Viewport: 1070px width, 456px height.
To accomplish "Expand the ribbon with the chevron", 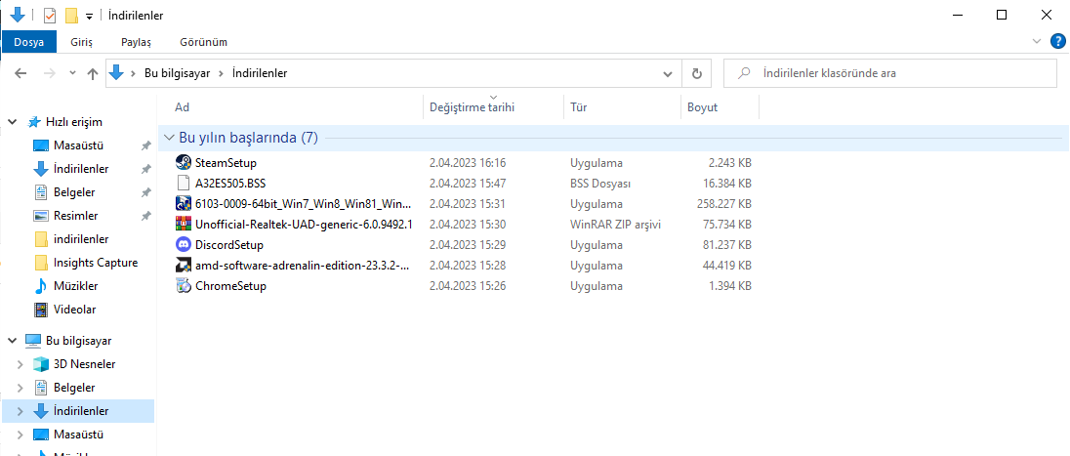I will [x=1037, y=42].
